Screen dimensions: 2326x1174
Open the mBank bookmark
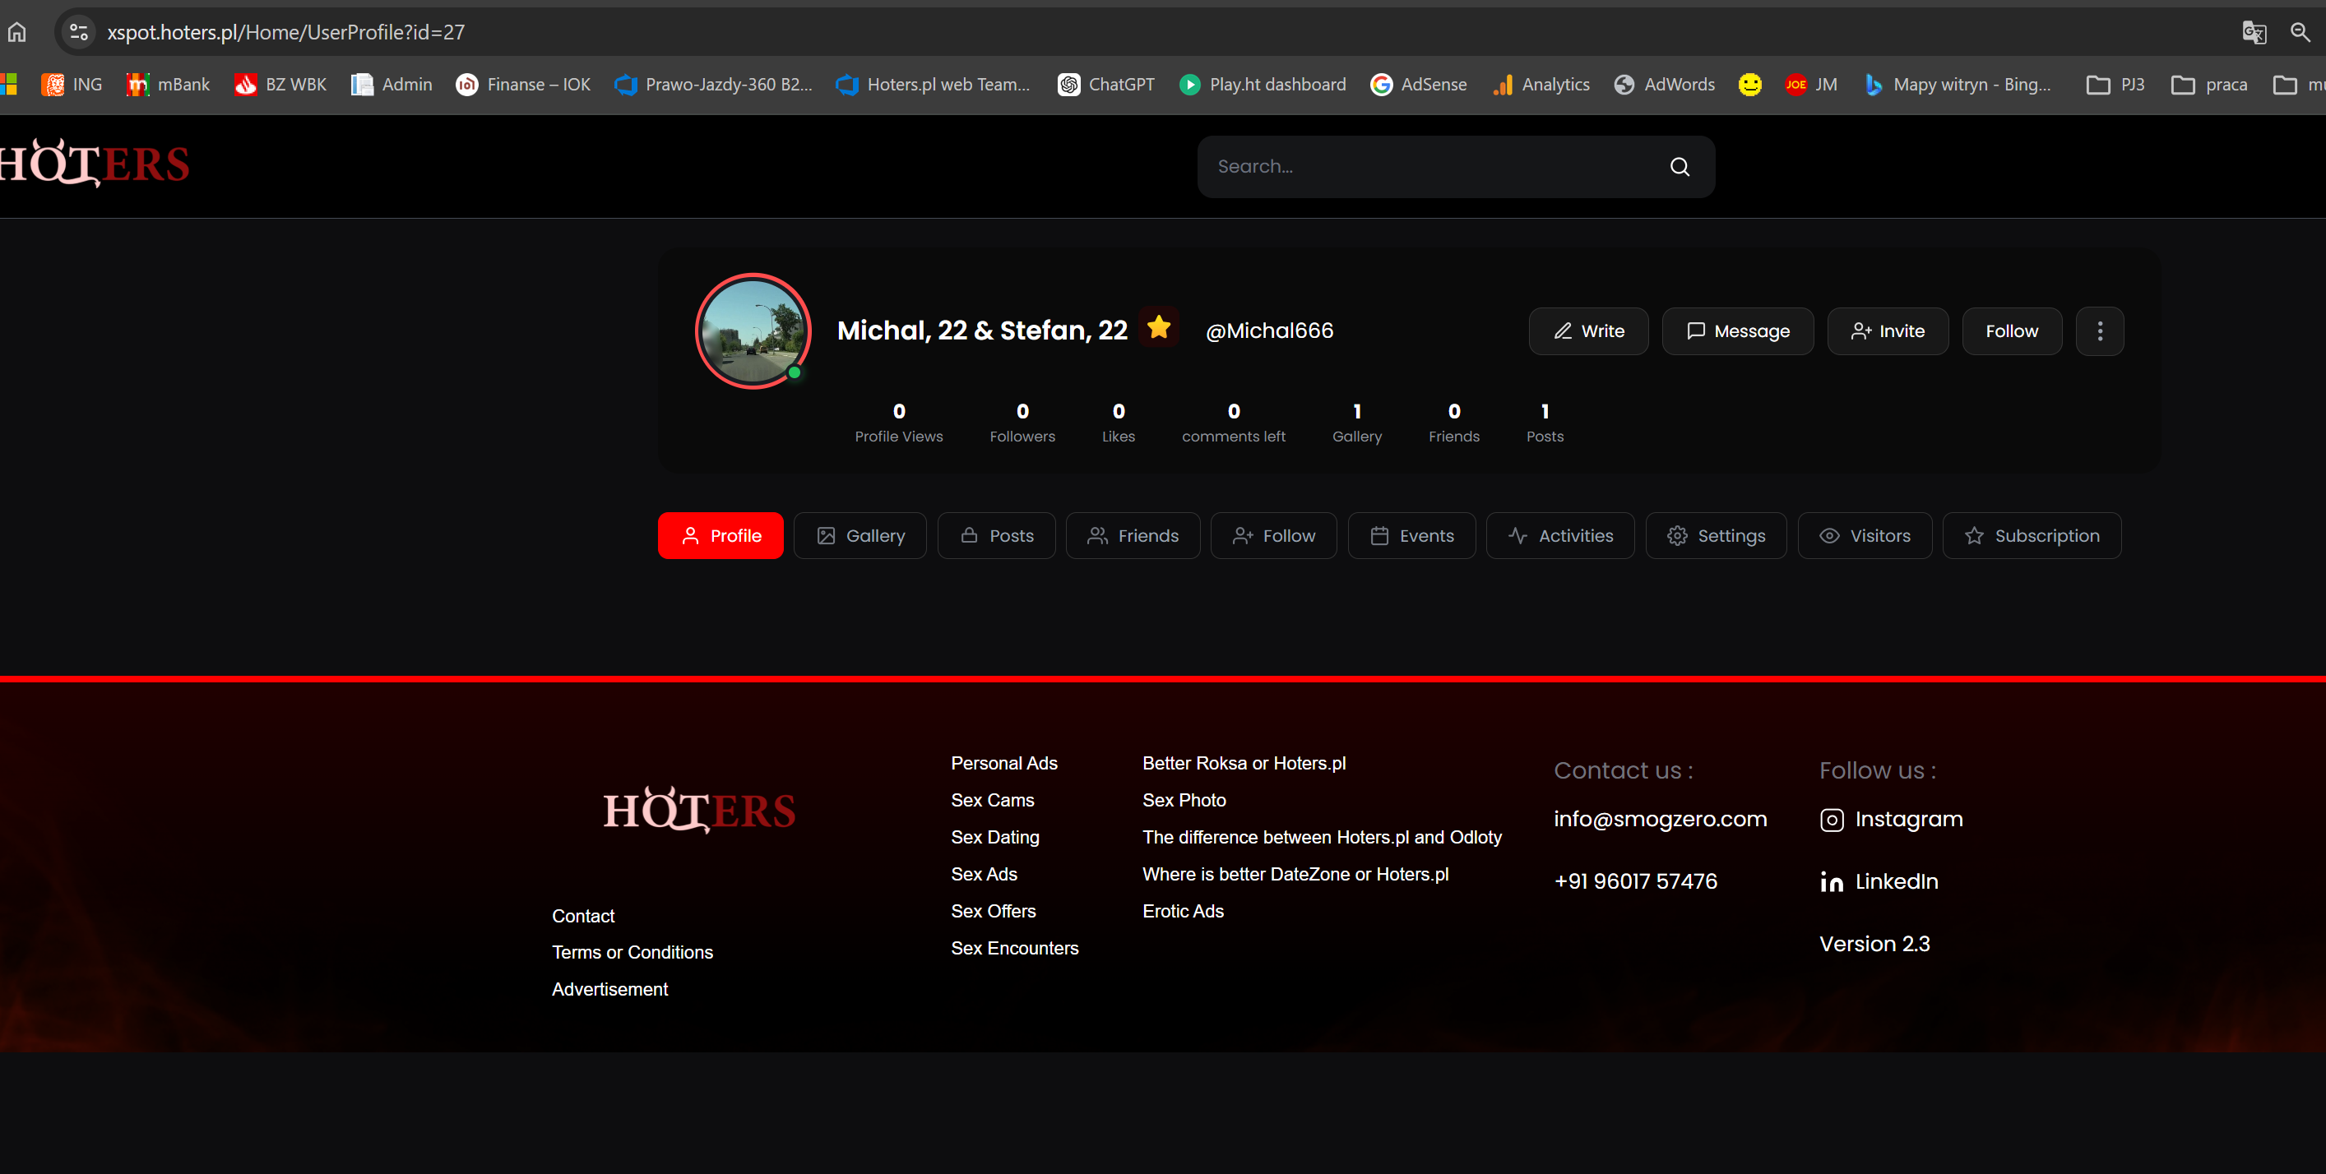coord(168,85)
